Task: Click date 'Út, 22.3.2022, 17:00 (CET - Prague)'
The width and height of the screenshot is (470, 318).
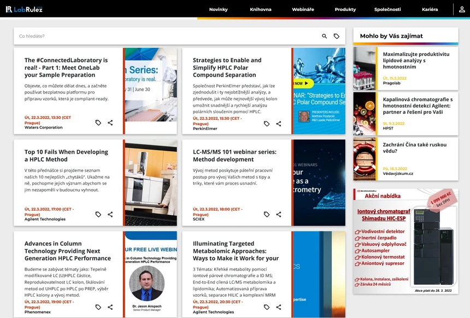Action: [x=49, y=211]
